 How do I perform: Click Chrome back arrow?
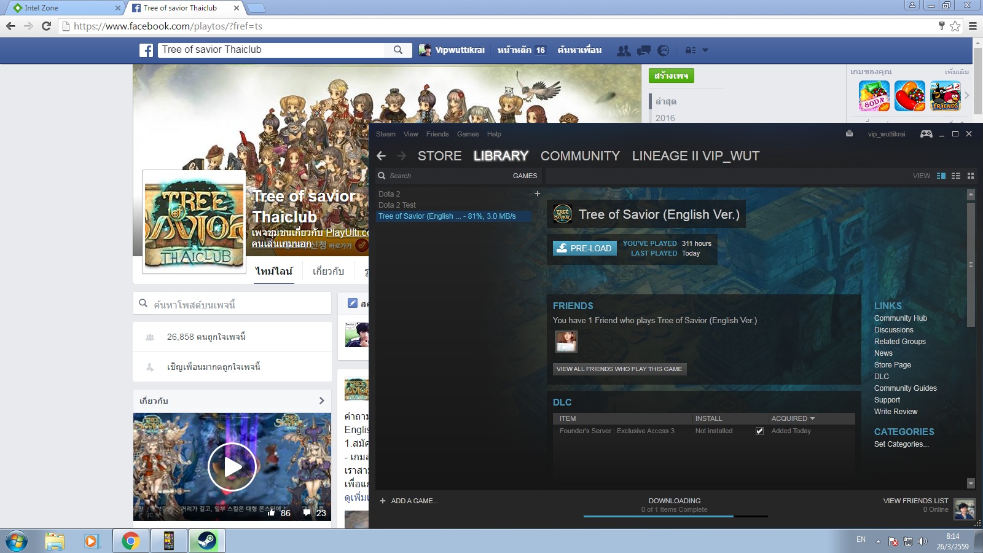10,26
